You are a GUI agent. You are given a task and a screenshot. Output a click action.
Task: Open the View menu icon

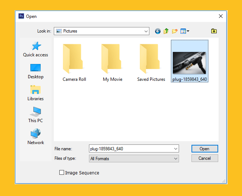[x=183, y=31]
